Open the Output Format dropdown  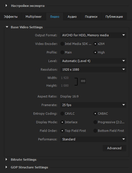pos(93,35)
